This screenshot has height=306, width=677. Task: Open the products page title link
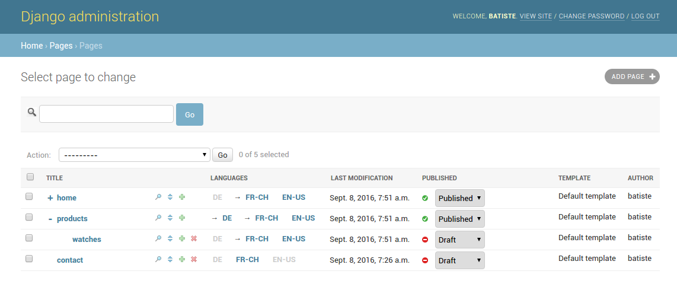tap(72, 219)
